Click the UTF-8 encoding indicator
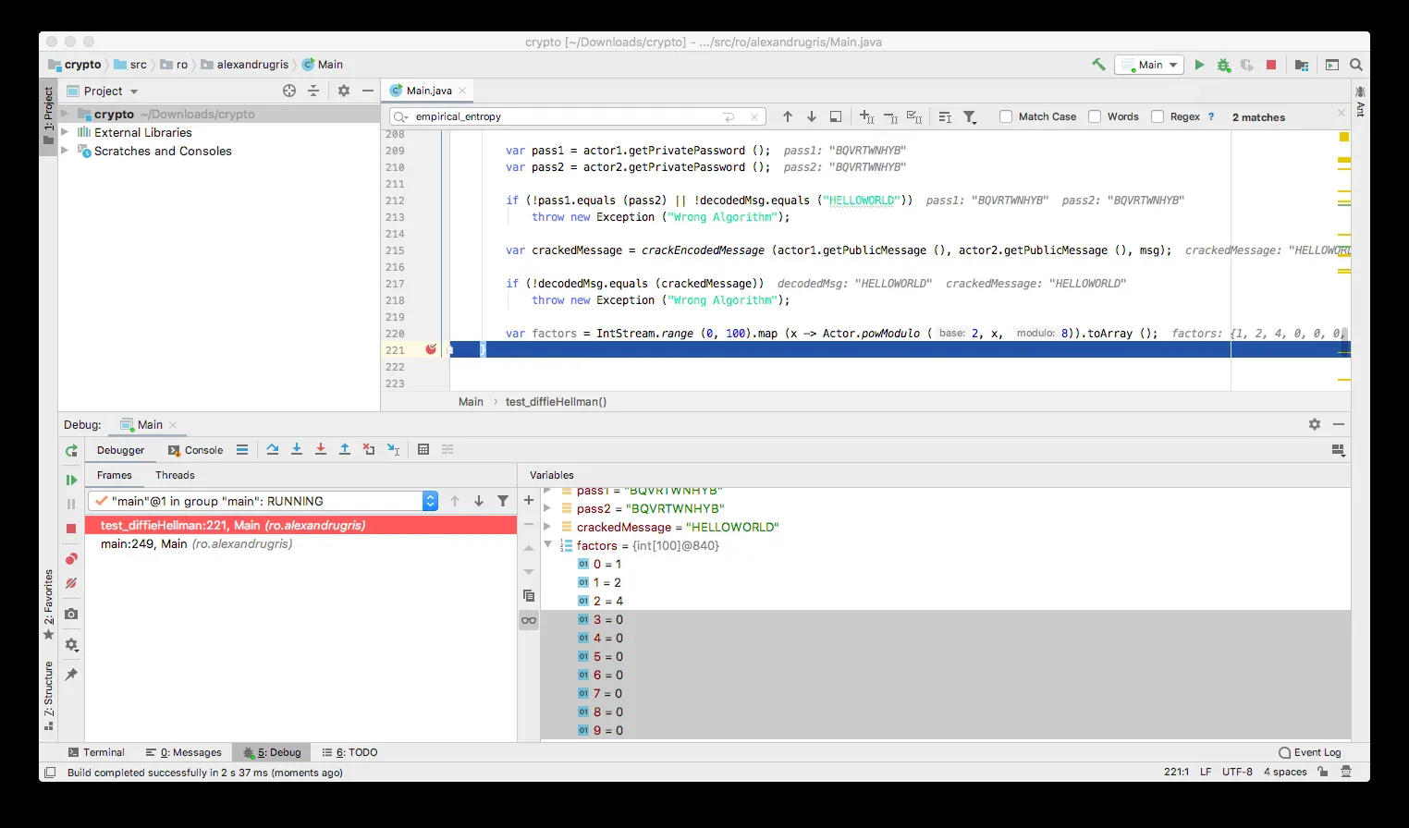The image size is (1409, 828). point(1237,772)
